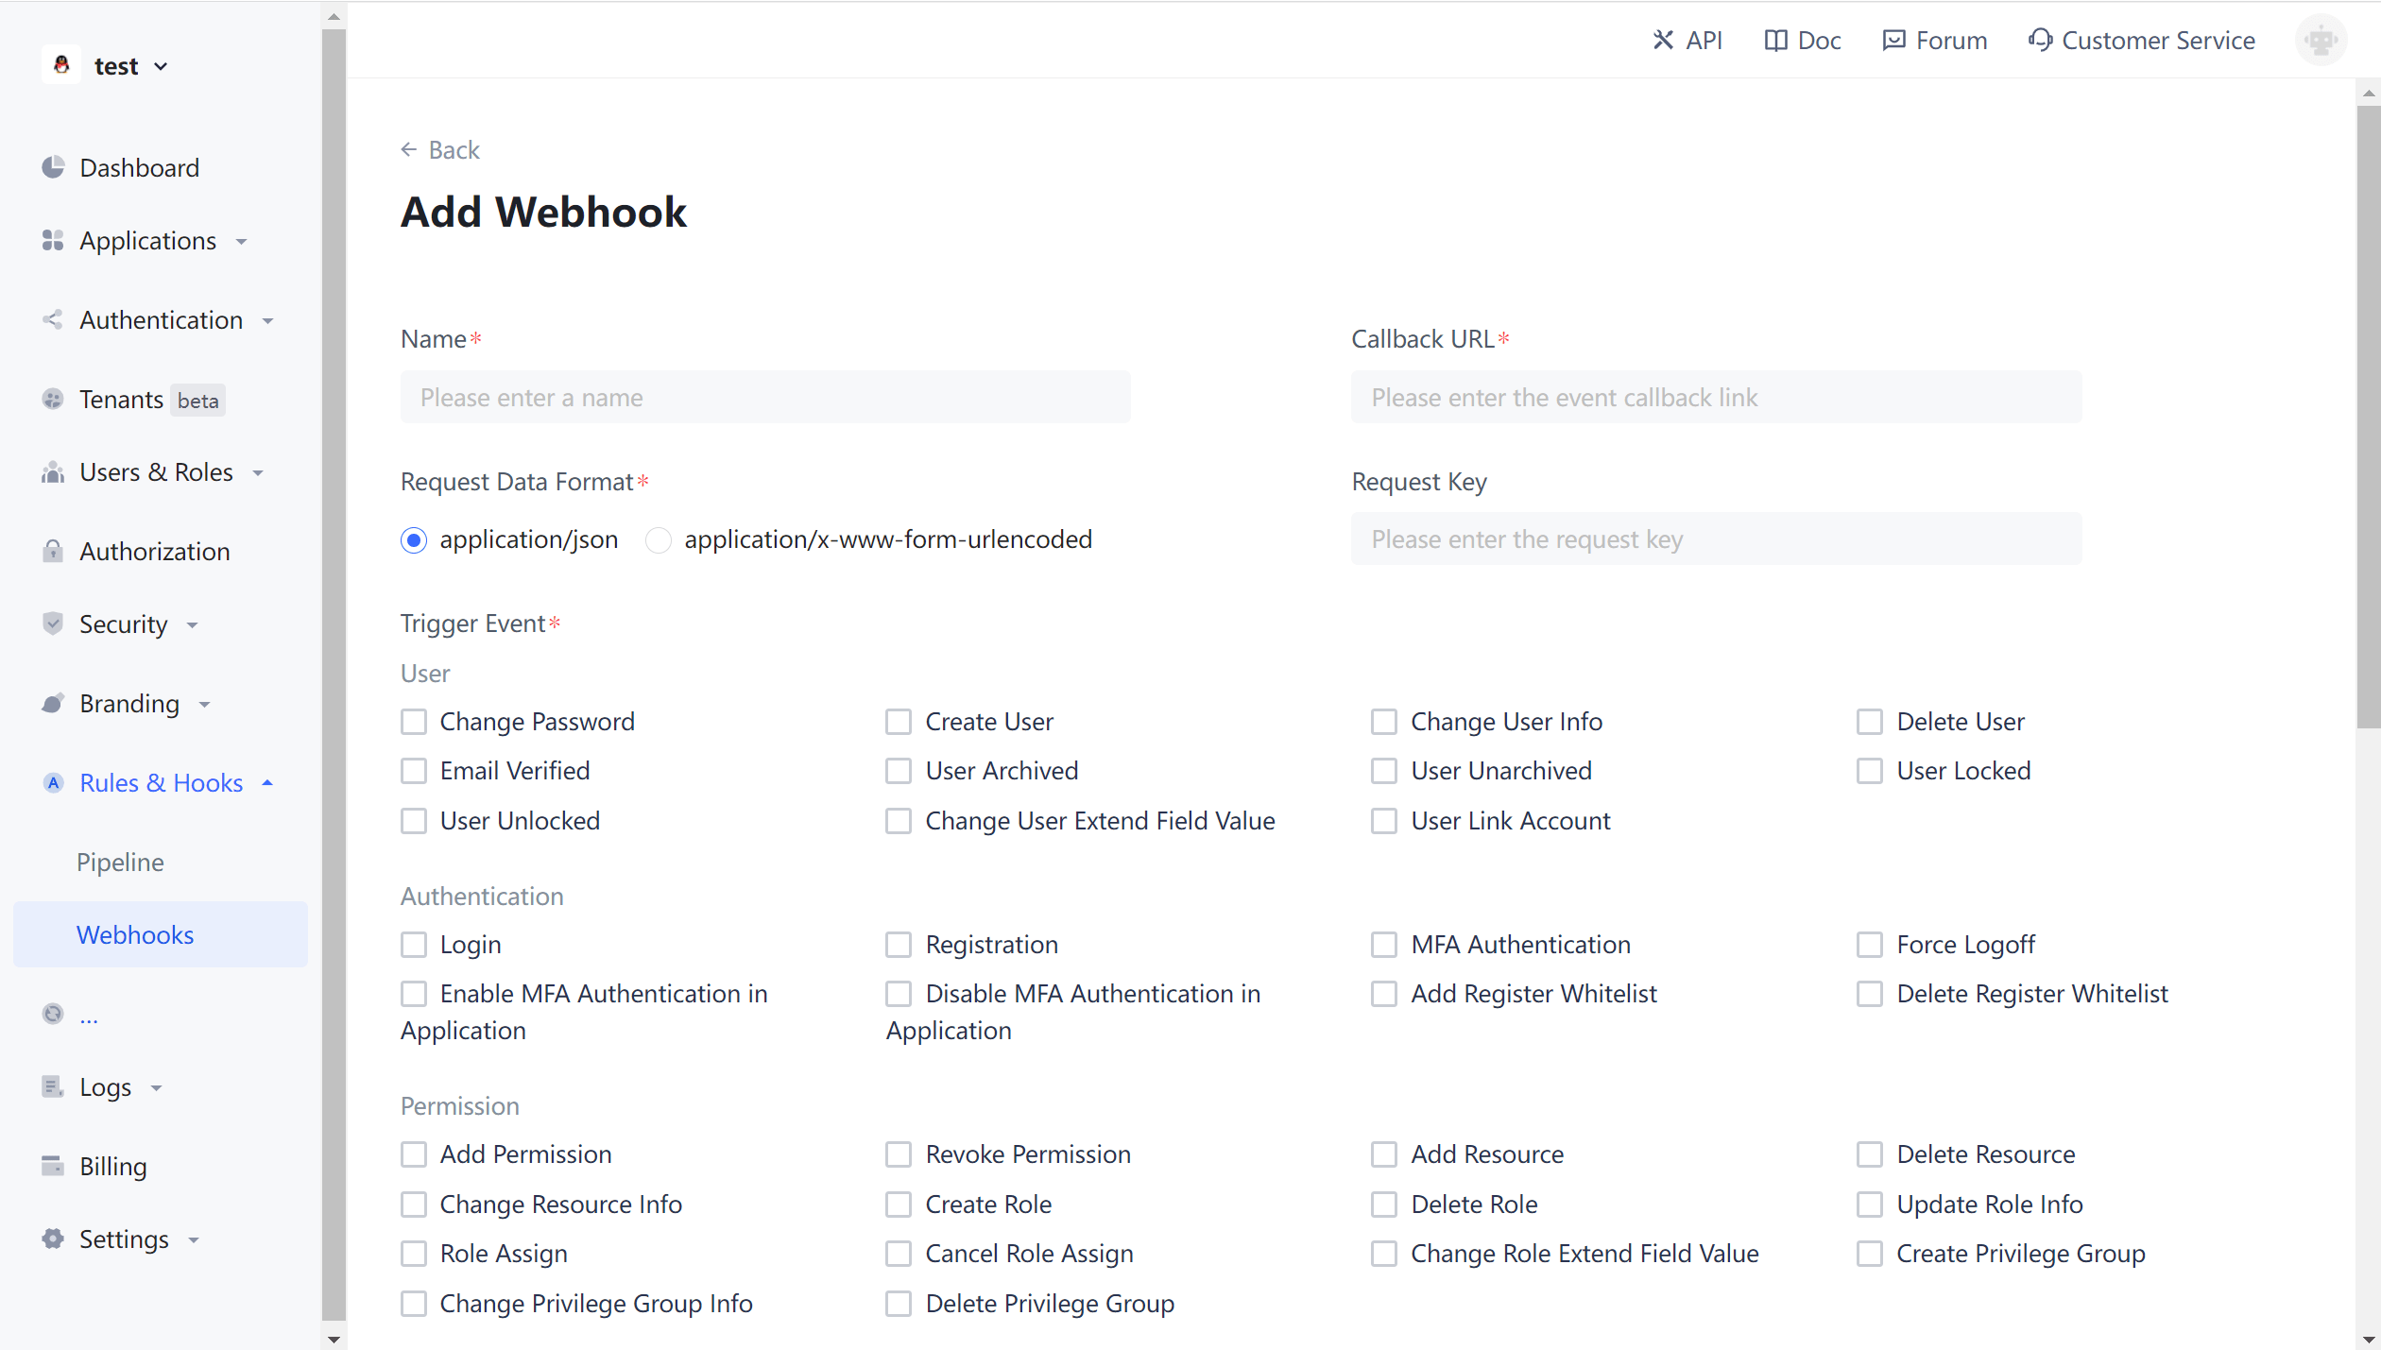Open the Forum link
The image size is (2381, 1350).
(x=1935, y=40)
